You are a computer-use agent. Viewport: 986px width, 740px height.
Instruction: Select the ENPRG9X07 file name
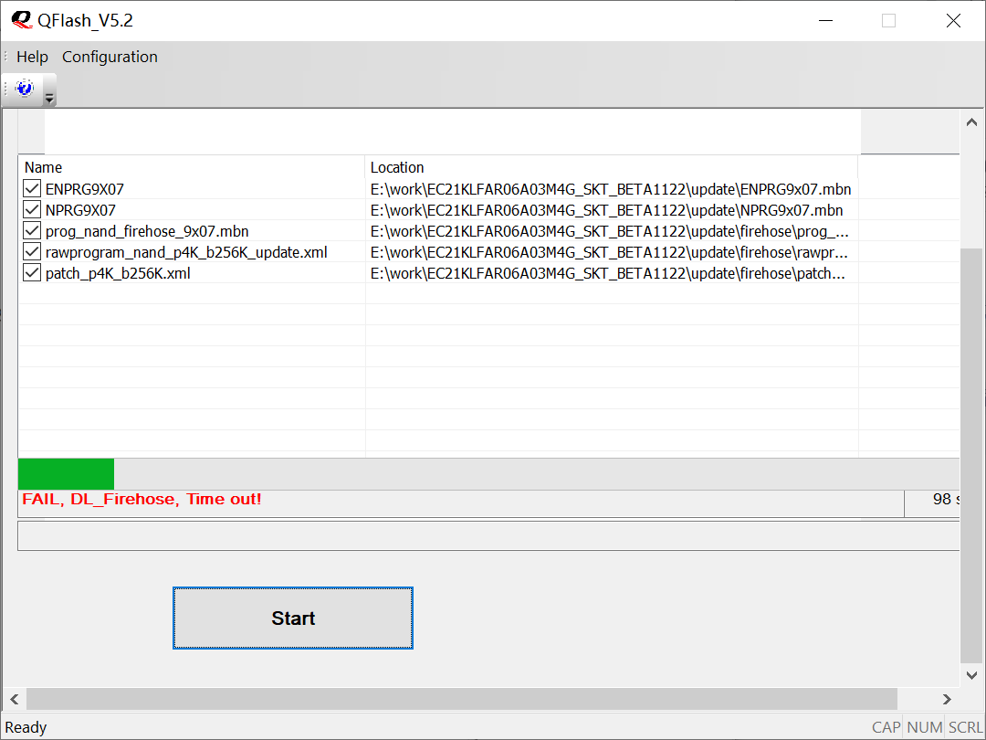pos(85,189)
